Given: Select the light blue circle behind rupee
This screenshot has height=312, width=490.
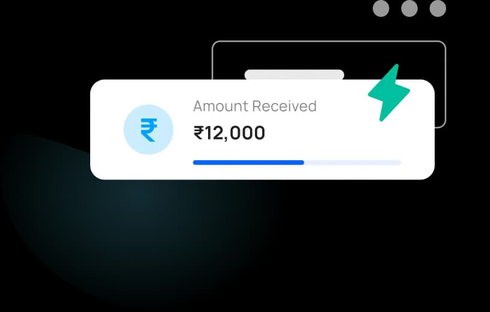Looking at the screenshot, I should (x=149, y=129).
